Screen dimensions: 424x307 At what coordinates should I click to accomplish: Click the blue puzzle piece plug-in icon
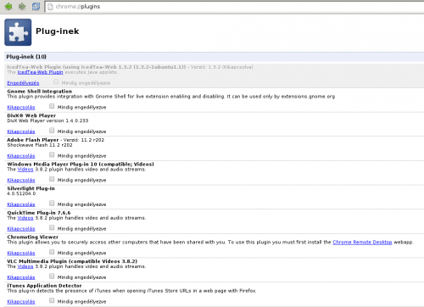[18, 32]
